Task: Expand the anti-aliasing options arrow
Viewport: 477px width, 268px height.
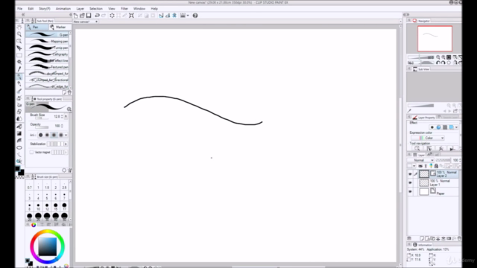Action: click(66, 135)
